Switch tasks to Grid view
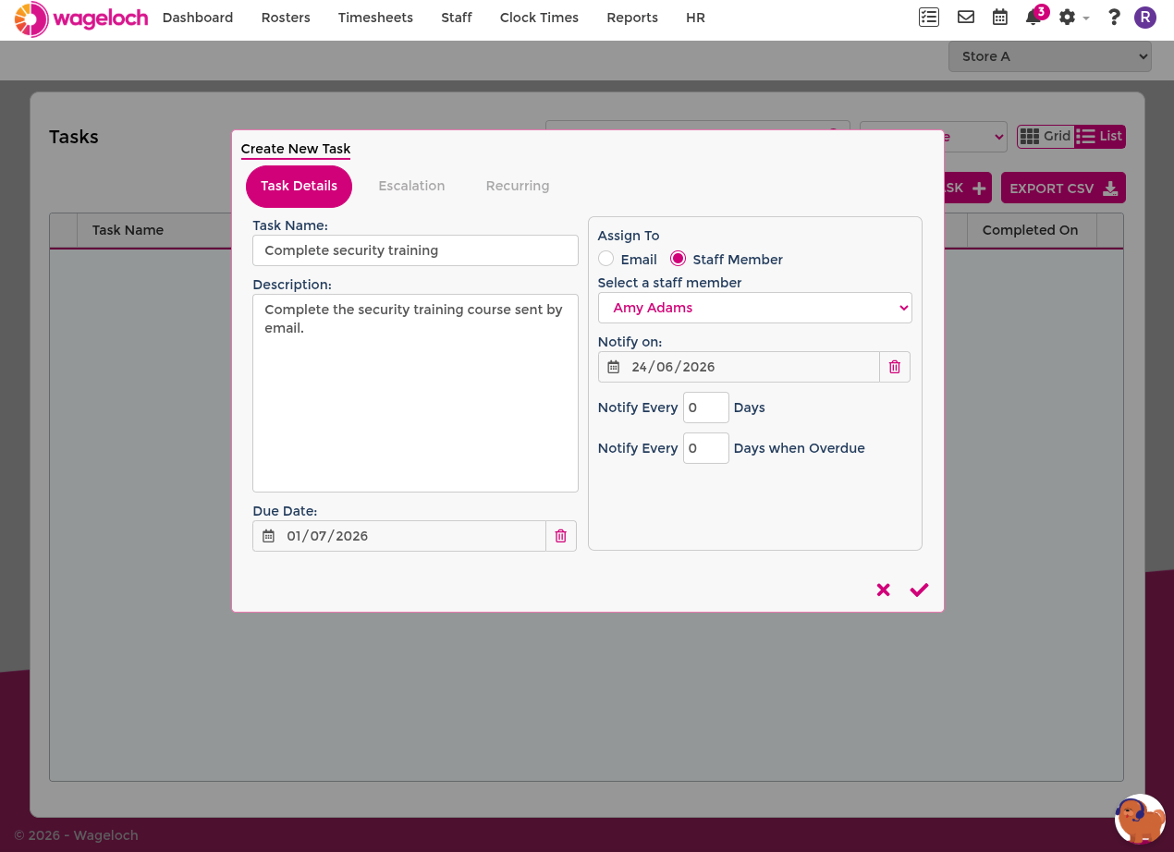1174x852 pixels. (1046, 137)
